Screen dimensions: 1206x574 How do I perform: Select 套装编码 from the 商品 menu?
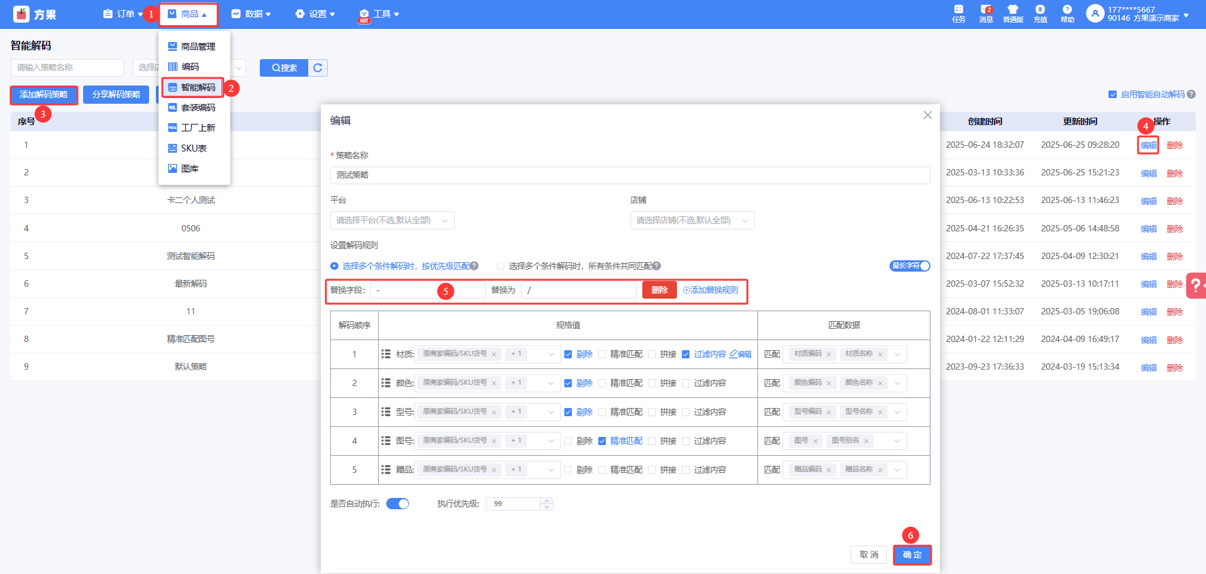(198, 108)
